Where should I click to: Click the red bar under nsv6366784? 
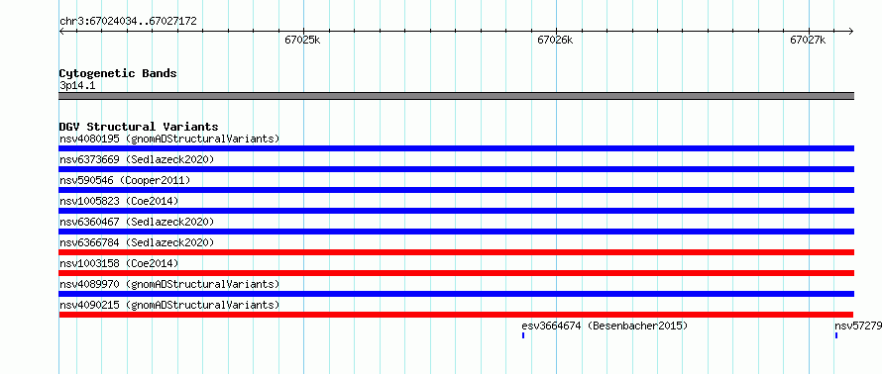tap(457, 252)
